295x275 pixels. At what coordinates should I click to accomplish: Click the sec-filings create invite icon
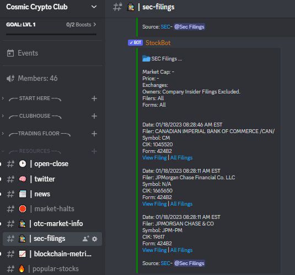[x=86, y=239]
